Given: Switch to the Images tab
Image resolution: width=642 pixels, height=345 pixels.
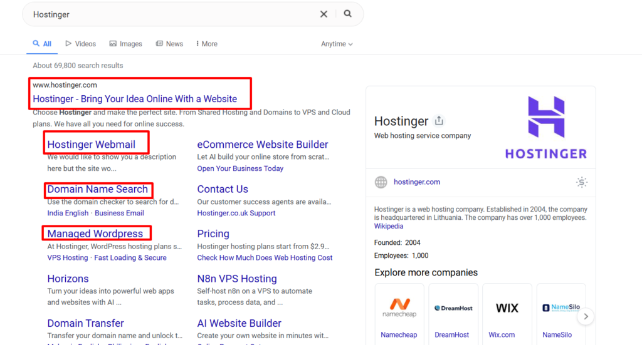Looking at the screenshot, I should pos(125,44).
